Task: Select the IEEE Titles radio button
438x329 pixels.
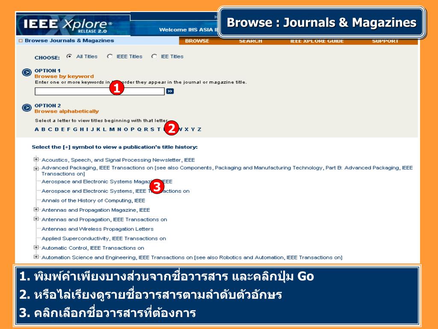Action: [x=110, y=56]
